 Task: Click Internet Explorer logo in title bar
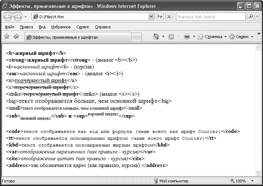pos(5,6)
